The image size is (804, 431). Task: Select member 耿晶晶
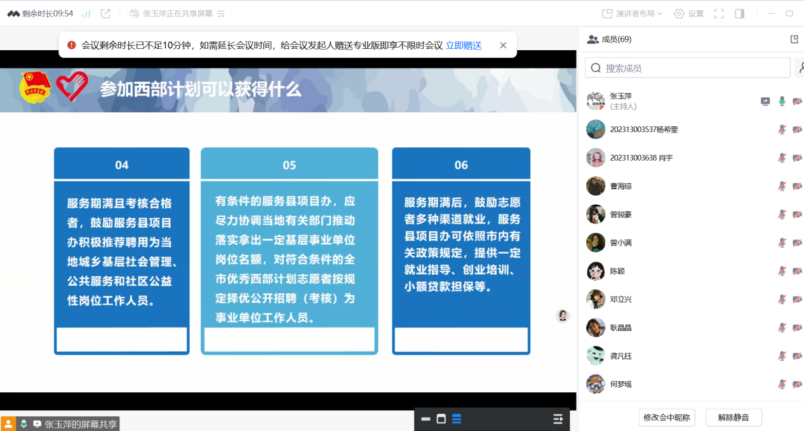tap(621, 328)
